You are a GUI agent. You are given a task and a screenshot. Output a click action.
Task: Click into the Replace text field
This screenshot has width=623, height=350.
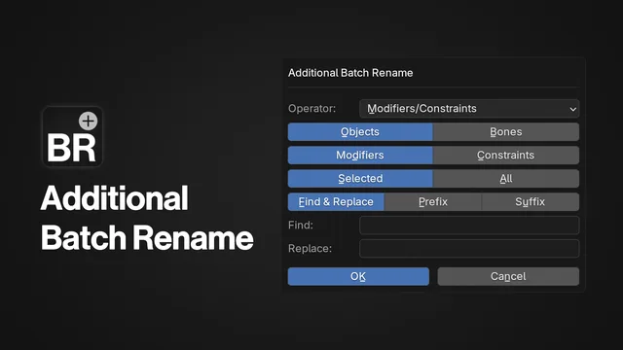pyautogui.click(x=469, y=249)
